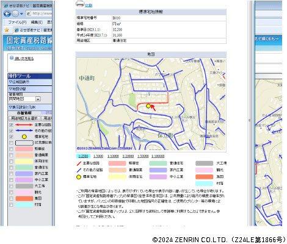Screen dimensions: 287x244
Task: Click red slash 主要な街路 icon in print legend
Action: point(79,163)
